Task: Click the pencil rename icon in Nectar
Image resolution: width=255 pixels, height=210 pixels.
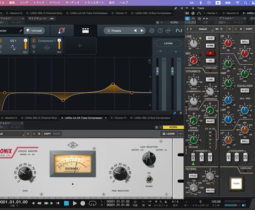Action: pos(21,31)
